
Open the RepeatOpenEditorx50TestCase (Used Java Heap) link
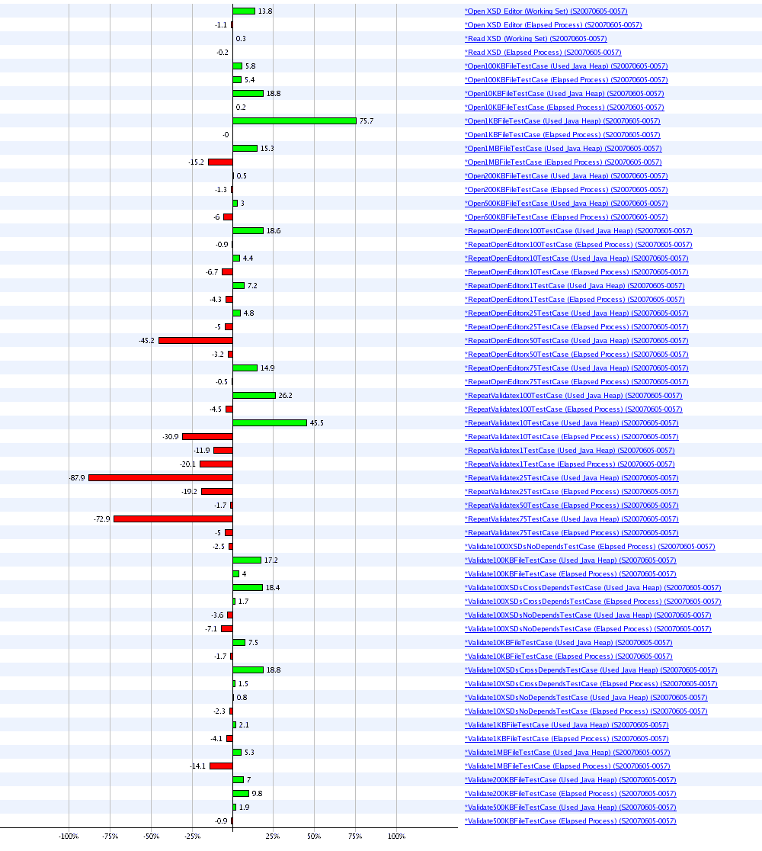(576, 341)
